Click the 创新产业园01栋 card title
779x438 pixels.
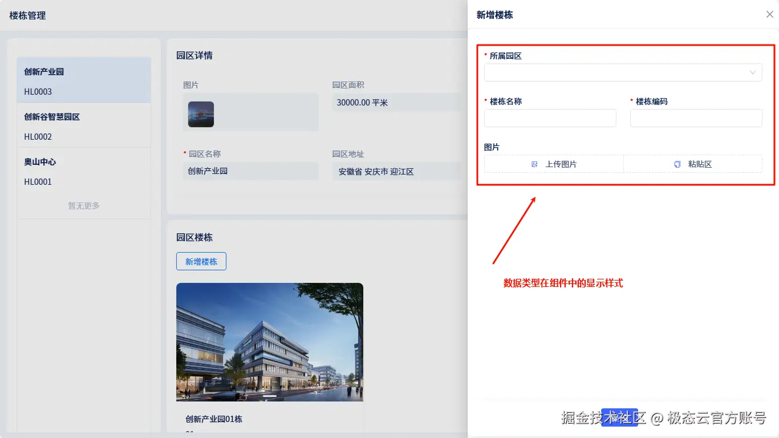click(x=214, y=419)
